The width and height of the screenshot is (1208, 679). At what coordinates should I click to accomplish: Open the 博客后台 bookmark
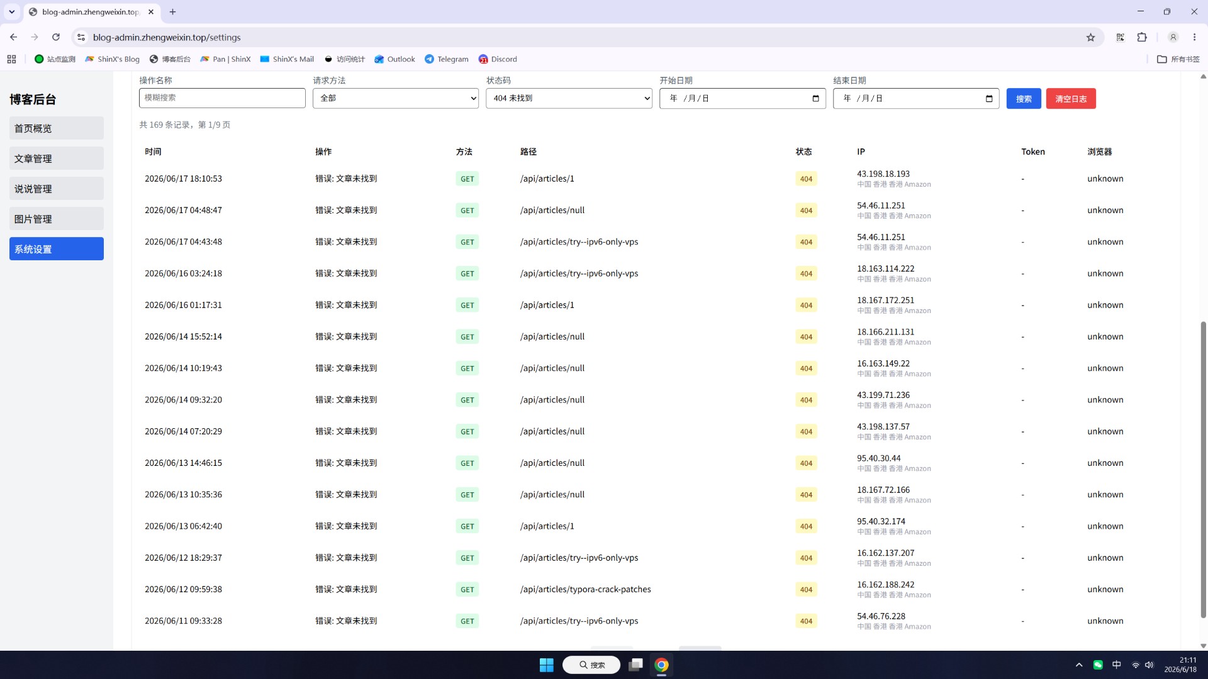170,59
